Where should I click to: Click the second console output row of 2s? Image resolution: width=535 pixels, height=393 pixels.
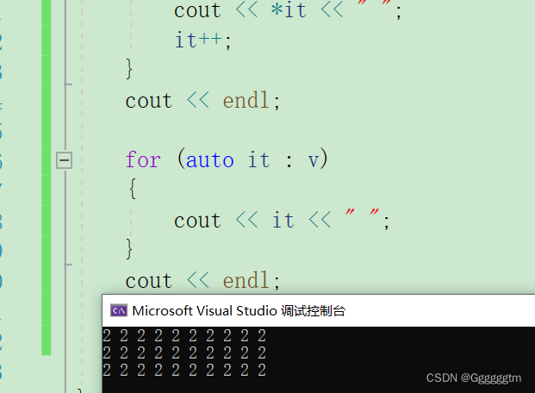point(184,353)
